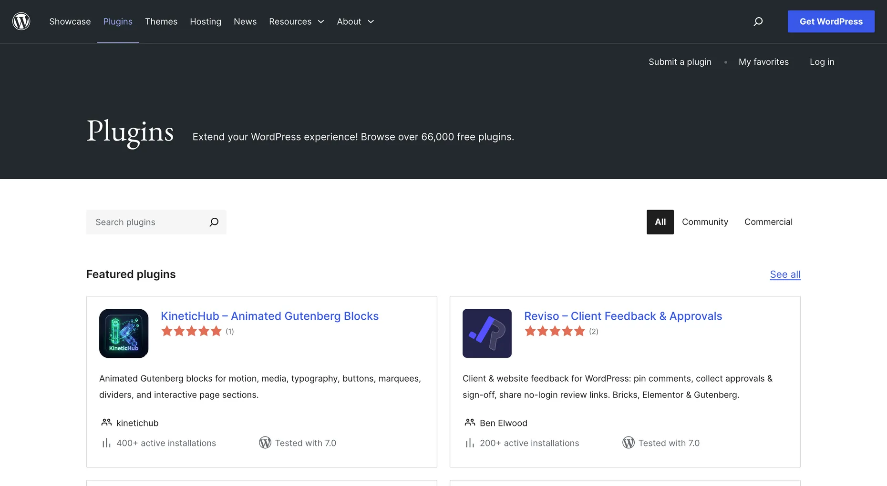Filter by Community plugins
The width and height of the screenshot is (887, 486).
click(x=705, y=222)
